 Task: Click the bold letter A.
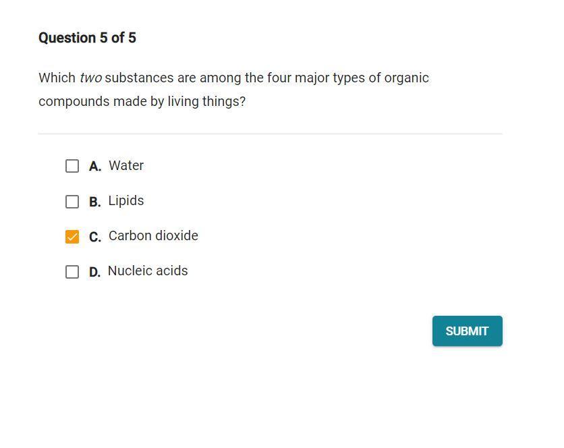tap(95, 167)
